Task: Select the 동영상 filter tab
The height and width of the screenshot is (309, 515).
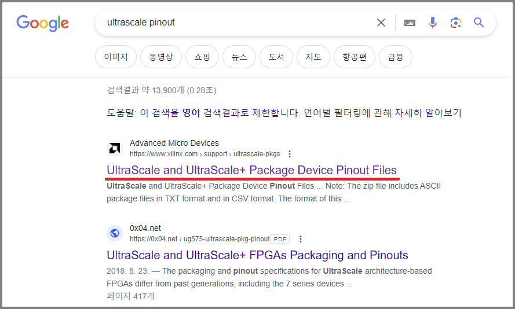Action: tap(161, 57)
